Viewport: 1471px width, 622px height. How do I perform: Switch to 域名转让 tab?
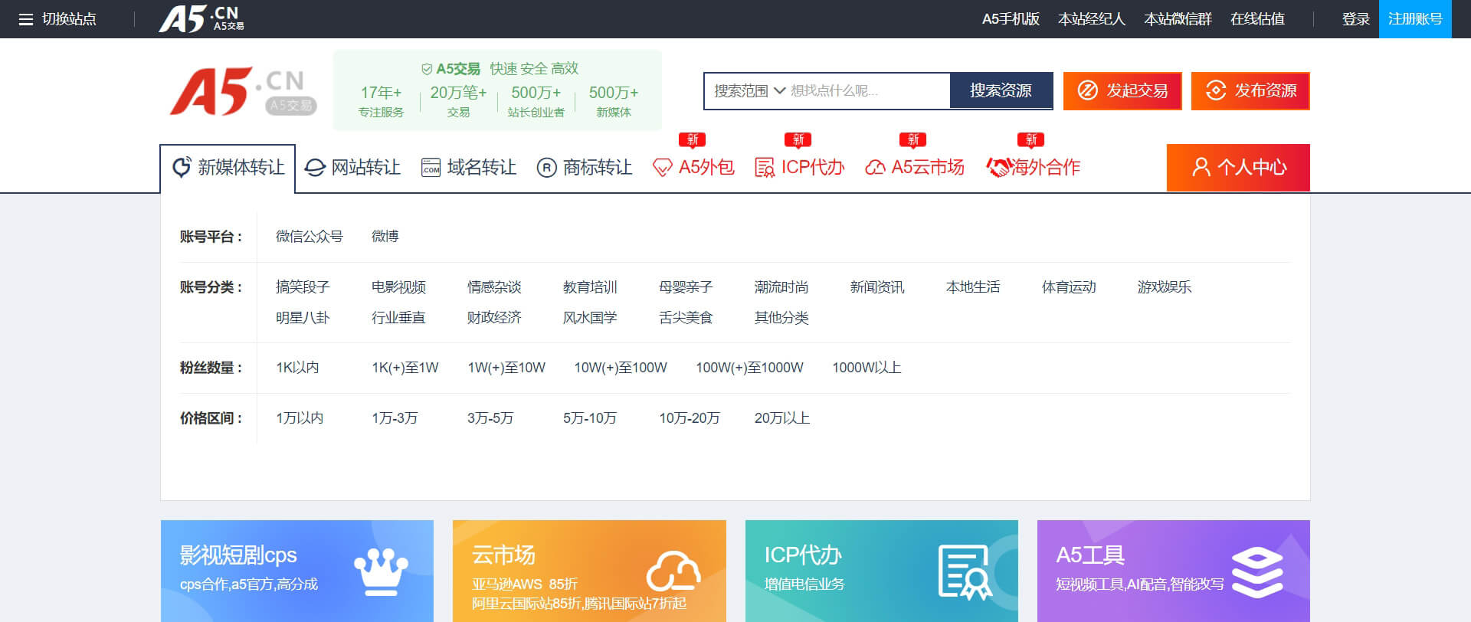(x=469, y=167)
